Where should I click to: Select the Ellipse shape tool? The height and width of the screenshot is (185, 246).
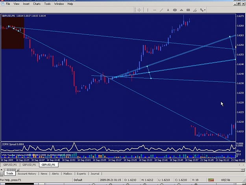point(175,10)
